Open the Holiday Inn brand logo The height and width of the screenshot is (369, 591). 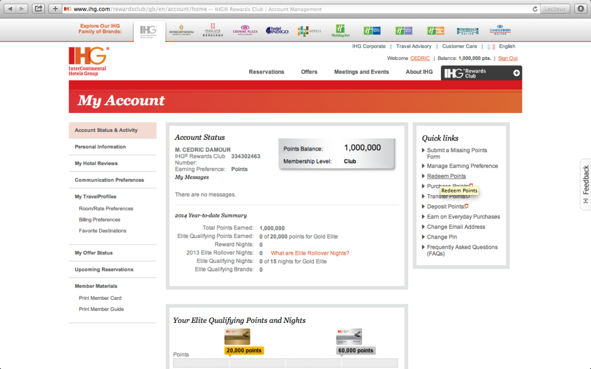pyautogui.click(x=341, y=31)
